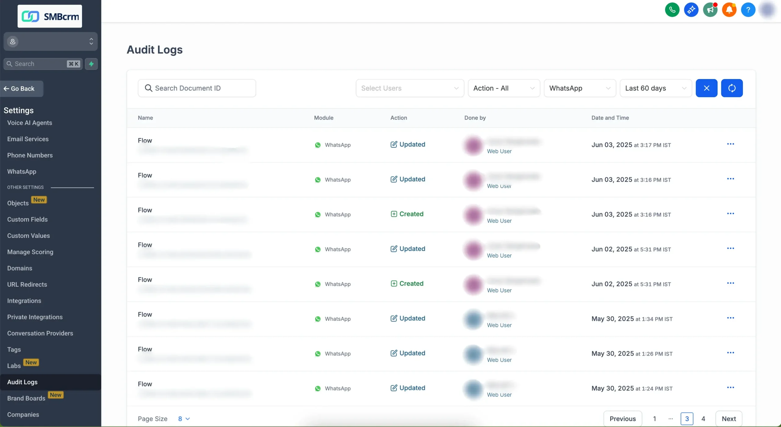
Task: Open row menu for May 30 1:26 PM entry
Action: 730,353
